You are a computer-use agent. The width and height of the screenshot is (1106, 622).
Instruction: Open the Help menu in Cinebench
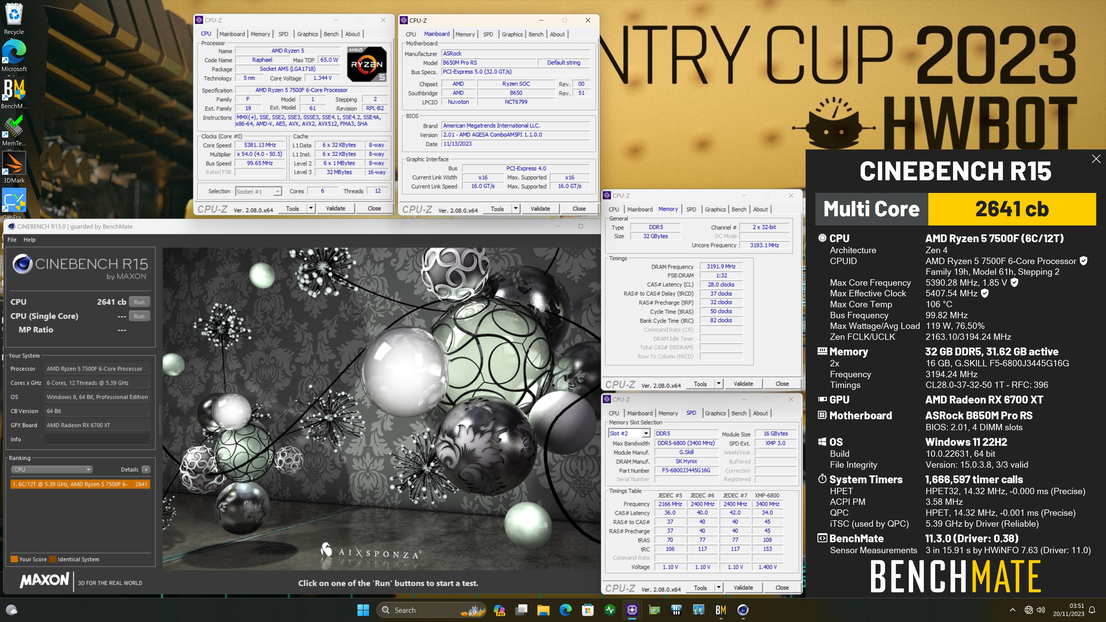coord(29,240)
